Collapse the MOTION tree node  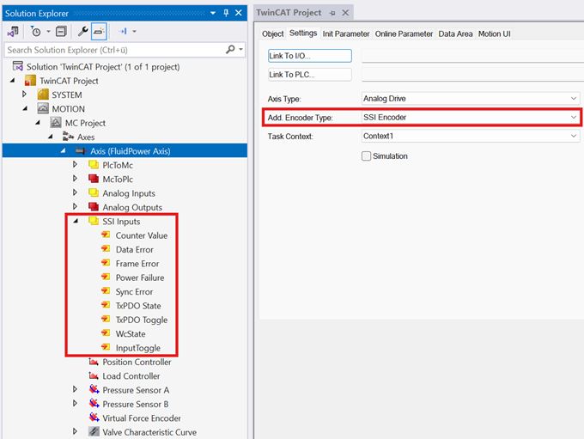[x=25, y=108]
